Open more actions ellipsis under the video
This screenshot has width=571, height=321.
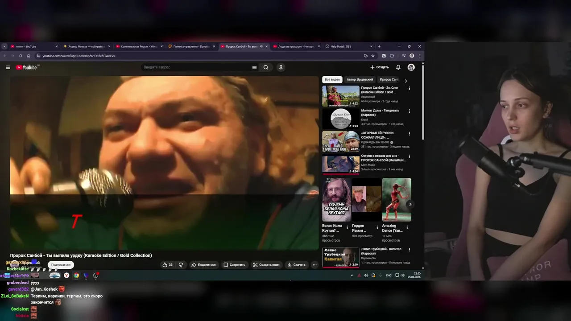pyautogui.click(x=314, y=265)
